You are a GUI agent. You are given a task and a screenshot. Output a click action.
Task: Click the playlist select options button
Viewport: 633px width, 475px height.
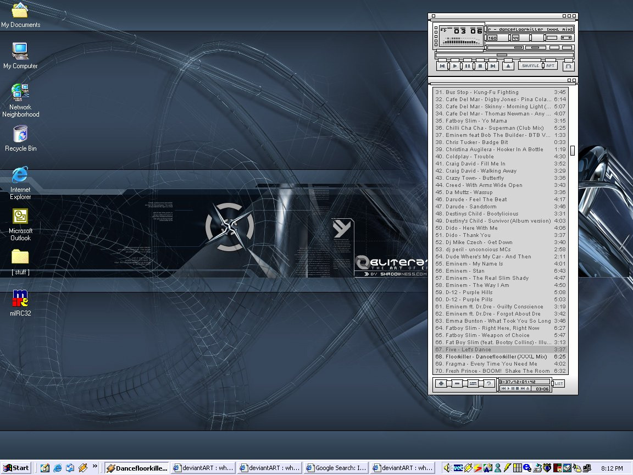pos(473,383)
